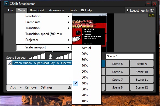Click the upward triangle in sources toolbar
160x106 pixels.
(70, 87)
